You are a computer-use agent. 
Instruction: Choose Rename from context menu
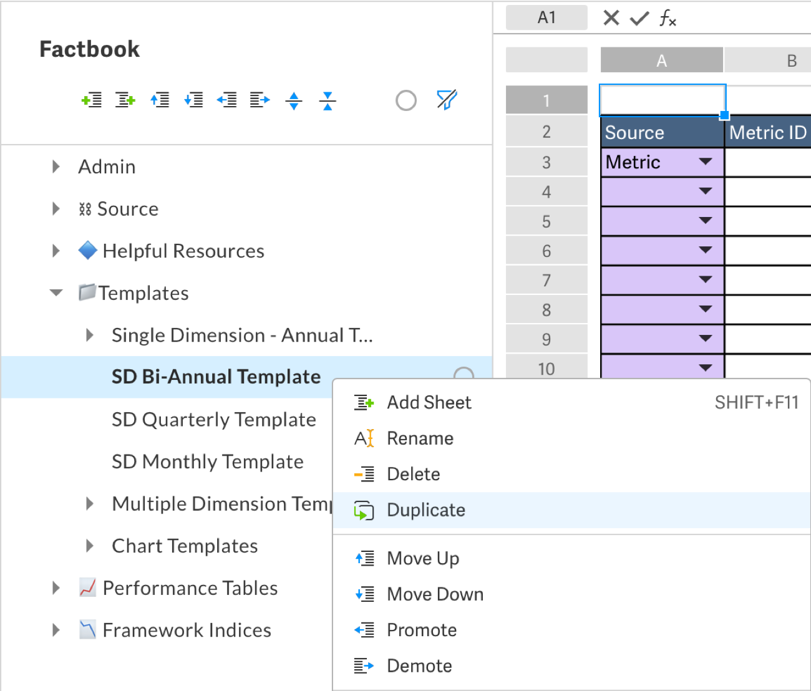tap(572, 438)
